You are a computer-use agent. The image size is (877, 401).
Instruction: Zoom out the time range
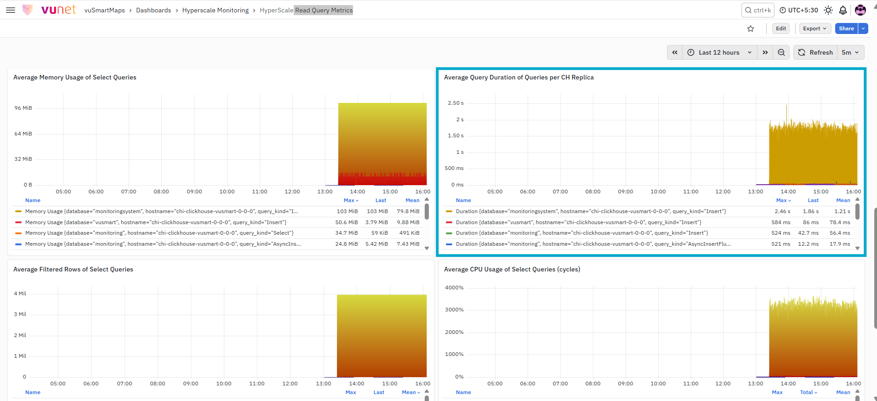point(781,52)
